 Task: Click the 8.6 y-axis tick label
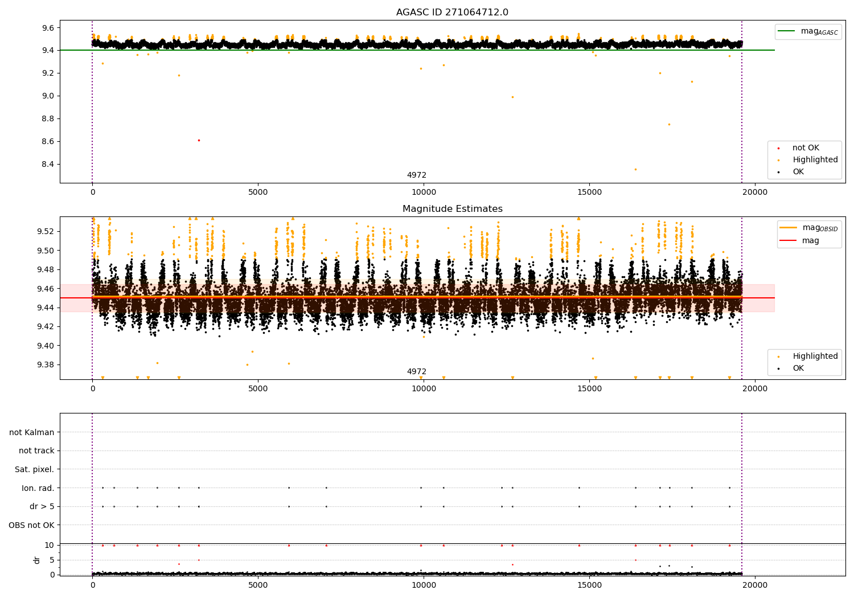[x=47, y=142]
